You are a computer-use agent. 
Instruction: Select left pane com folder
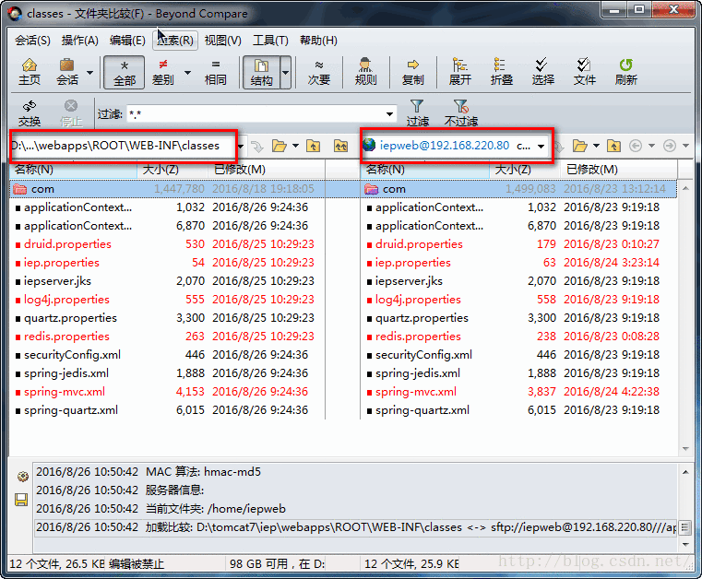167,189
